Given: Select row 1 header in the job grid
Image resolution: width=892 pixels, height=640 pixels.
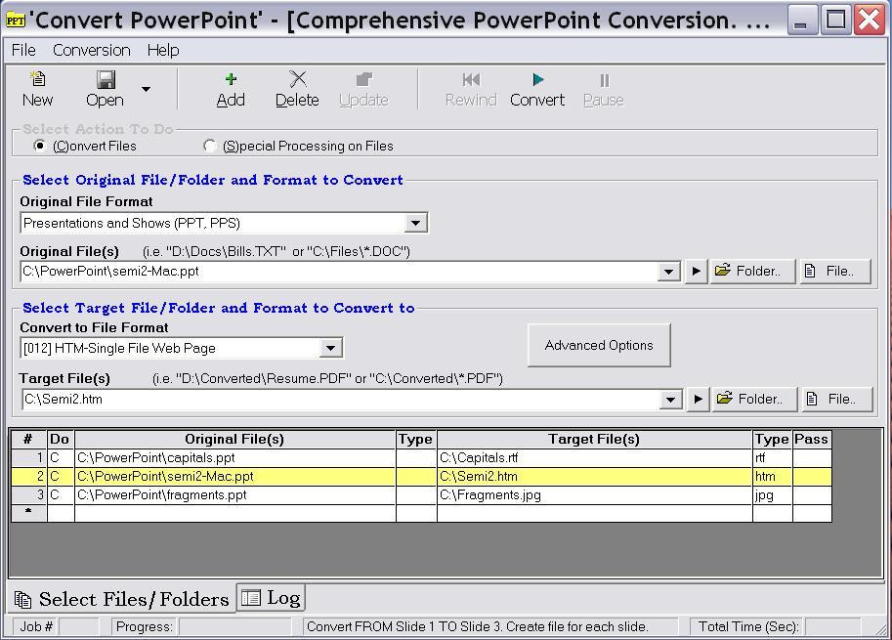Looking at the screenshot, I should (28, 458).
